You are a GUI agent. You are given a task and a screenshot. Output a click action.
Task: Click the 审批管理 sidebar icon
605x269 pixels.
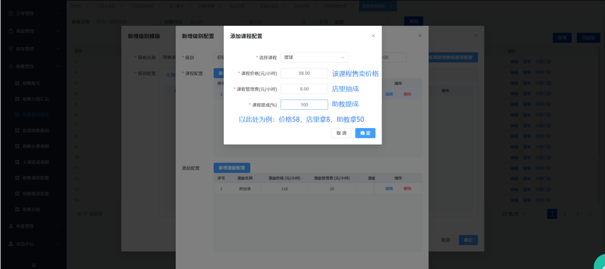tap(11, 226)
